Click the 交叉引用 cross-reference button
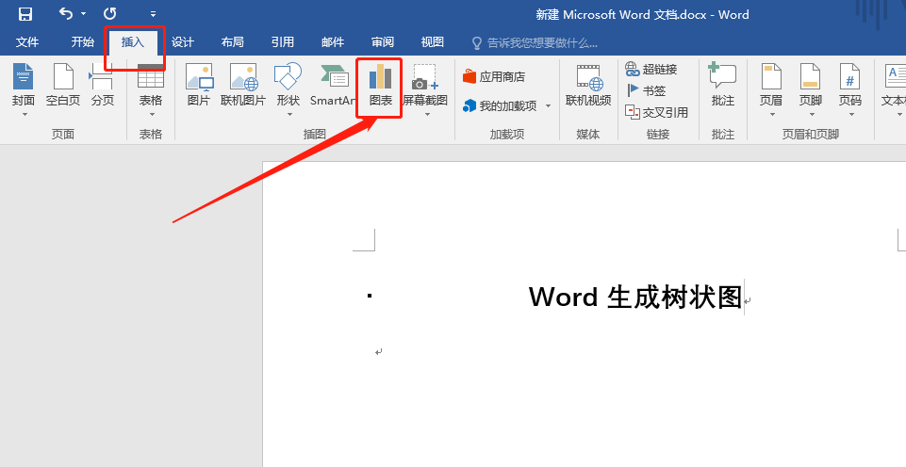906x467 pixels. tap(657, 112)
